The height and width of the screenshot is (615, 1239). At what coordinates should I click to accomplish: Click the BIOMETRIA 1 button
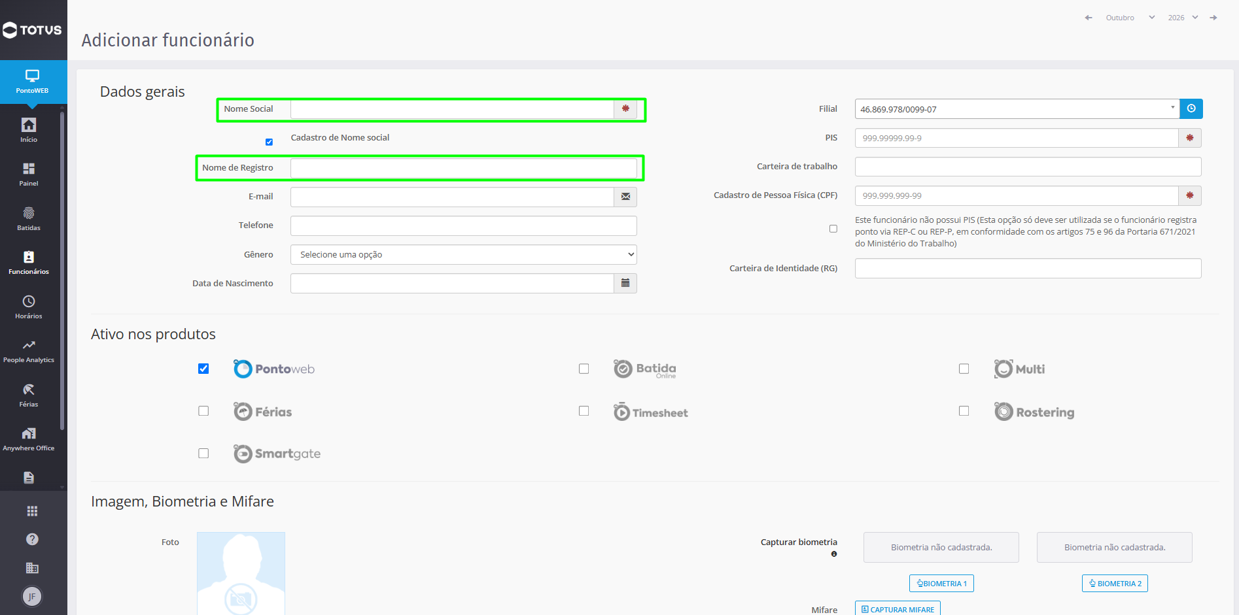click(x=941, y=584)
